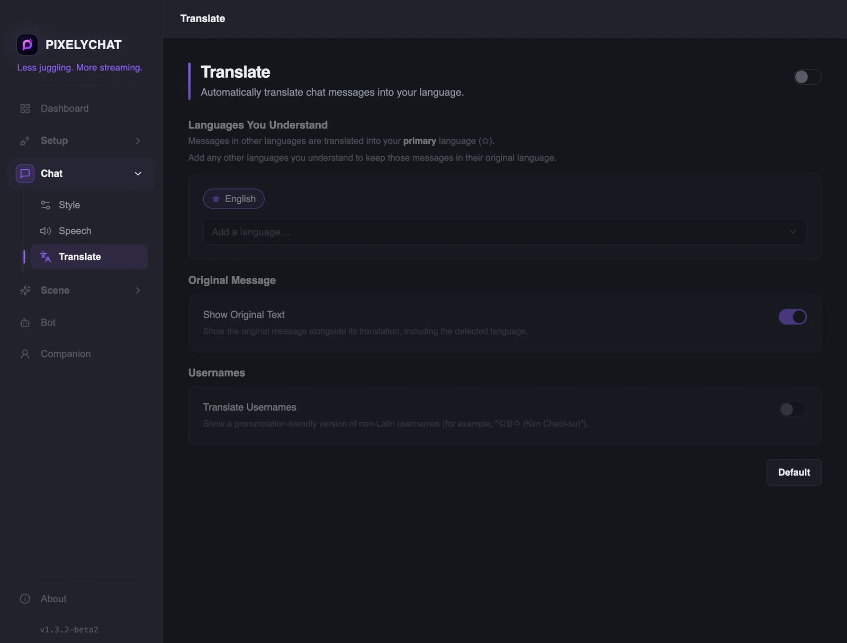
Task: Open the Bot page
Action: click(x=81, y=323)
